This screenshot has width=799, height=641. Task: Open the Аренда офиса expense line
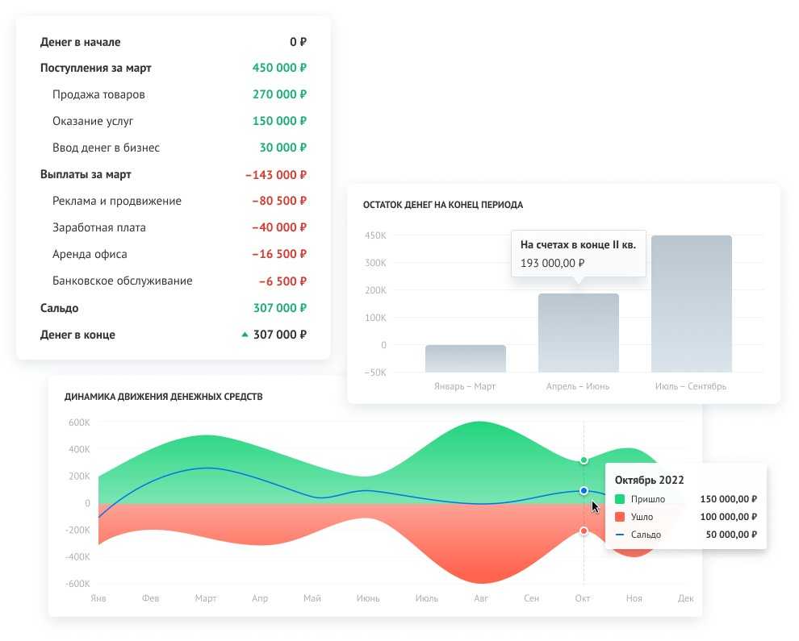(90, 255)
